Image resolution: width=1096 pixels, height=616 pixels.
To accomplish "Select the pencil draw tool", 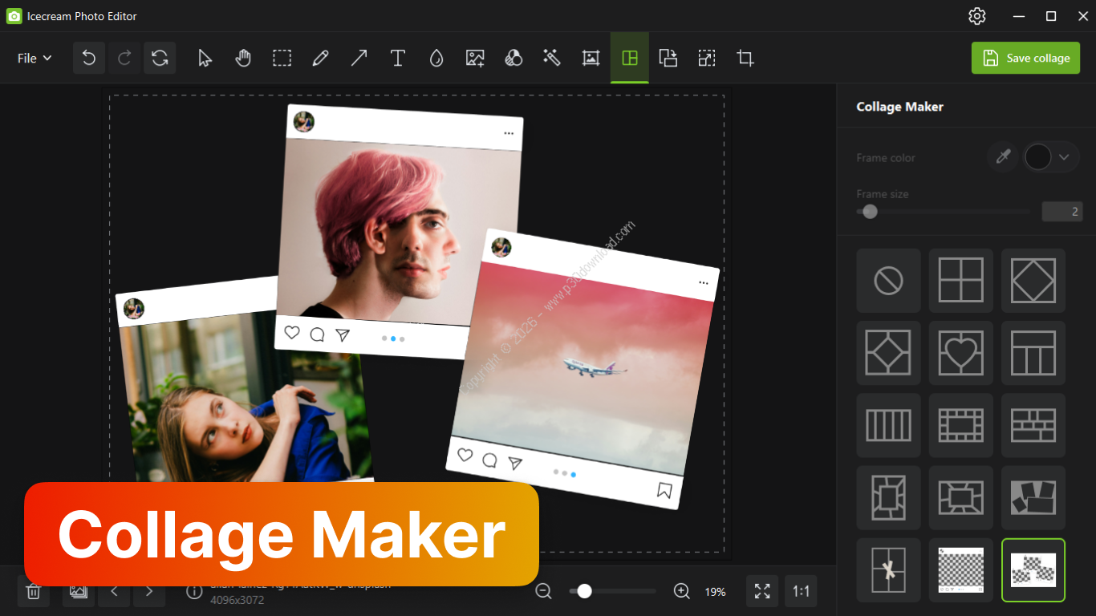I will pyautogui.click(x=320, y=58).
